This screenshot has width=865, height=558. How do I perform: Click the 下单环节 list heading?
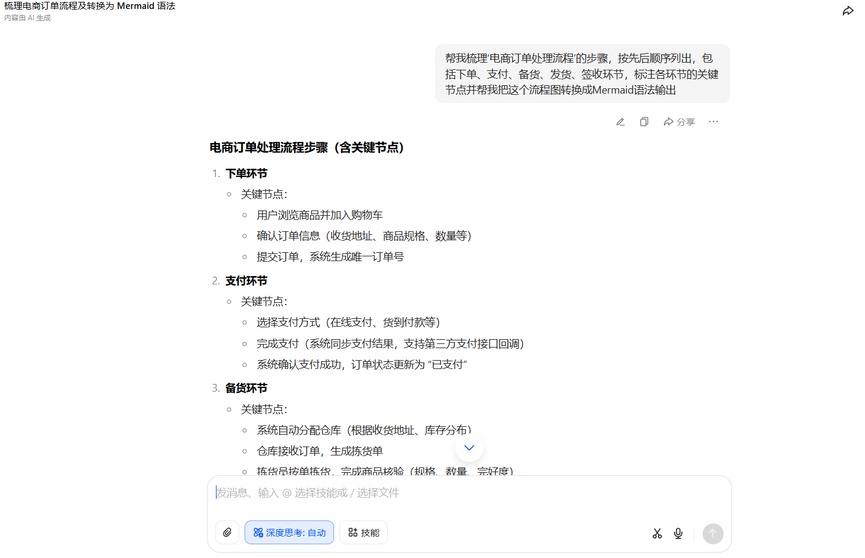tap(246, 173)
